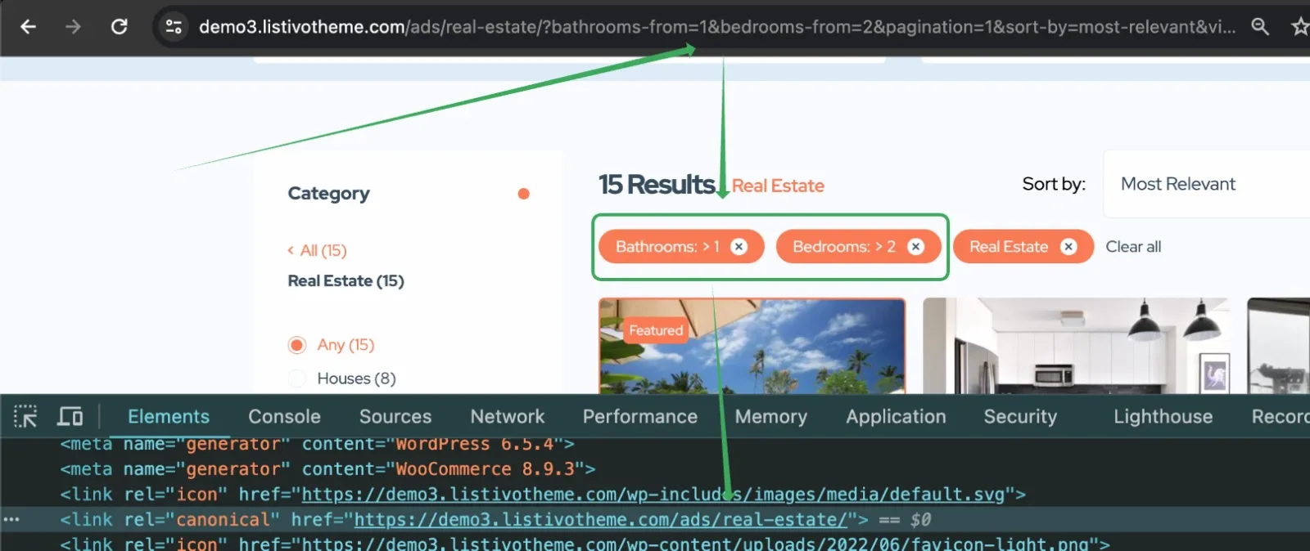Remove the Bedrooms > 2 filter chip
Screen dimensions: 1310x551
point(915,247)
